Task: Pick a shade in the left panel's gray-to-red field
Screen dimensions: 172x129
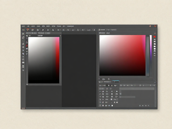Action: [x=44, y=60]
